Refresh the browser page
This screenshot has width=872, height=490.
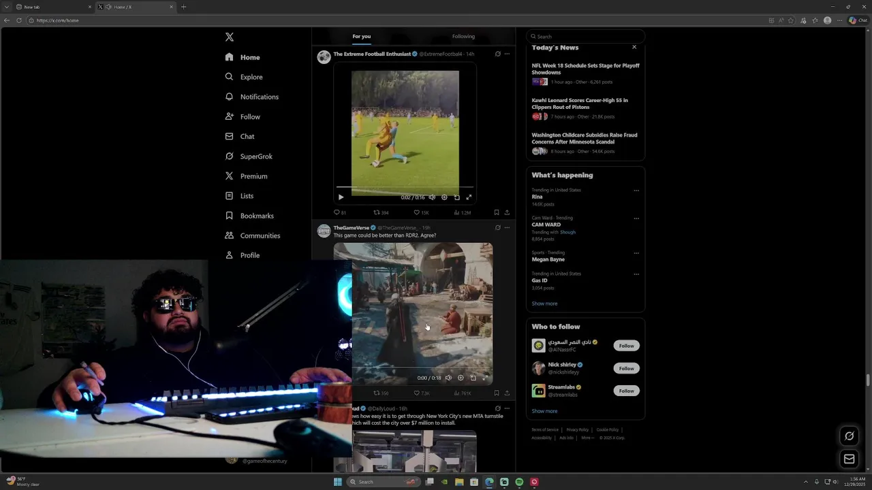[x=19, y=20]
